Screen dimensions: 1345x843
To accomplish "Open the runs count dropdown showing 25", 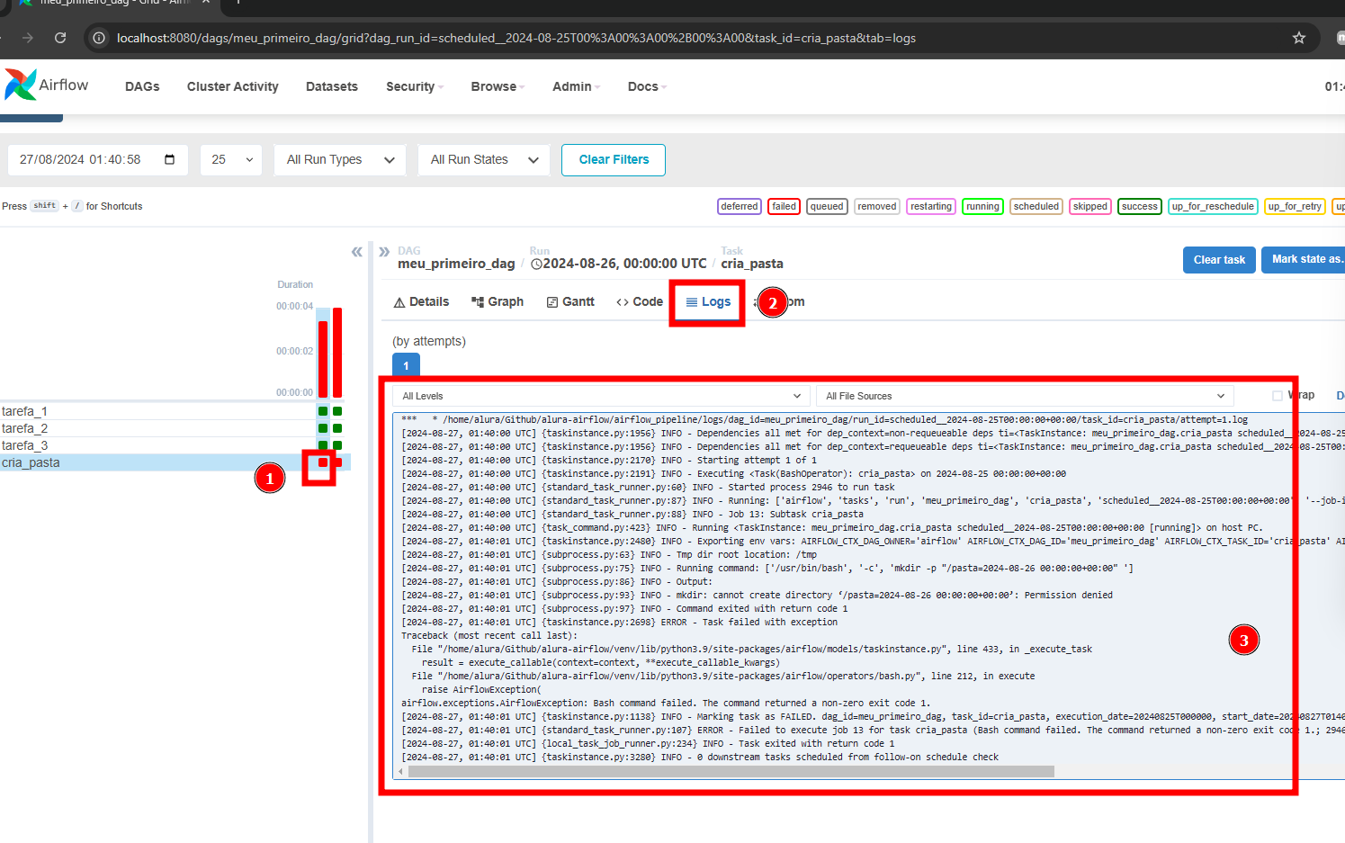I will [231, 159].
